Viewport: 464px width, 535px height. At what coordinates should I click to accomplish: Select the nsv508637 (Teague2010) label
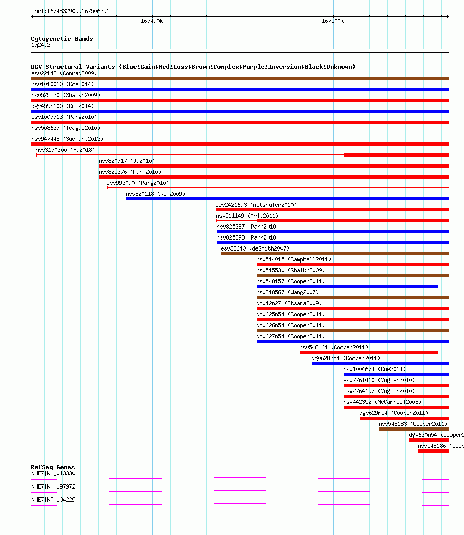[x=66, y=128]
